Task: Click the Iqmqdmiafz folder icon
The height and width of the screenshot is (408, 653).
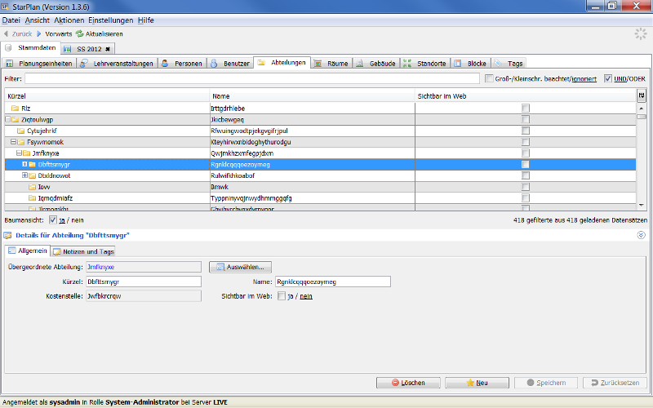Action: click(32, 198)
